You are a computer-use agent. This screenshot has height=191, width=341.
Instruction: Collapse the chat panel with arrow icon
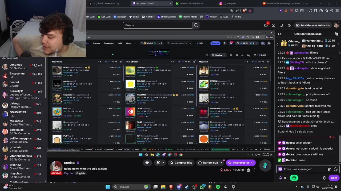click(280, 34)
